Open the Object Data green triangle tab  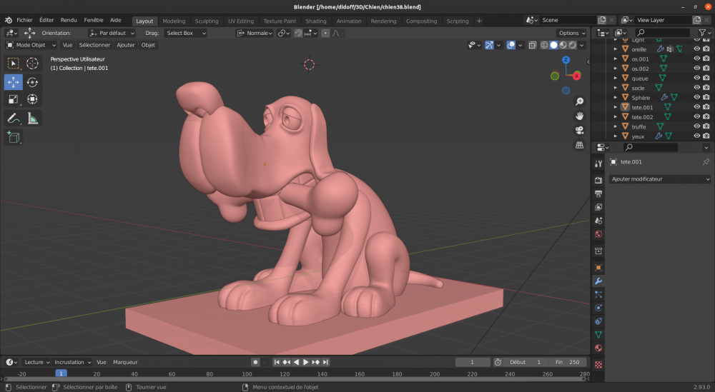(598, 335)
